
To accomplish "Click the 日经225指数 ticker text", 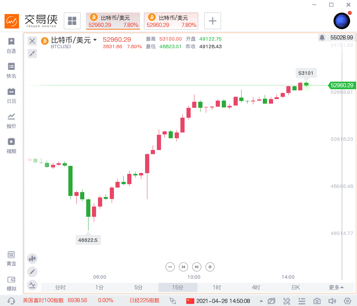I will pyautogui.click(x=145, y=300).
